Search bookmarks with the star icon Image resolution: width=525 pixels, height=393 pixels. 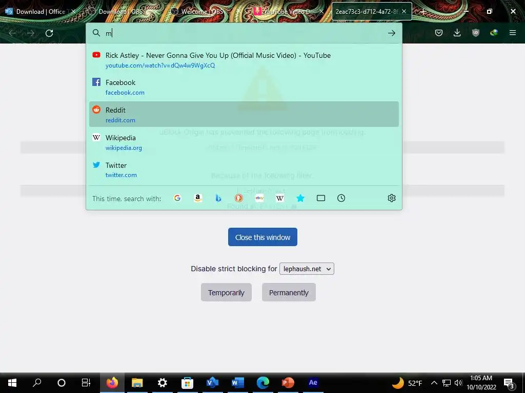coord(300,198)
